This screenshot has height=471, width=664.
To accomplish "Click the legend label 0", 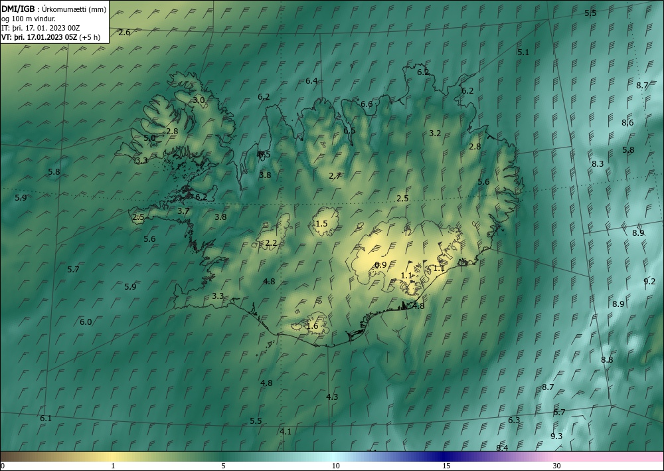I will click(3, 466).
